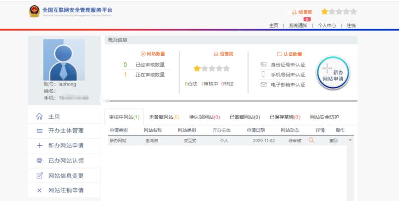Viewport: 399px width, 201px height.
Task: Click 网站动态 column header
Action: coord(290,130)
